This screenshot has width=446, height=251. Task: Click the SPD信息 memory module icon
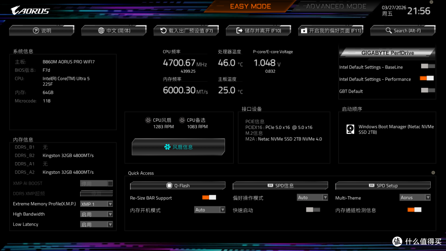(x=270, y=185)
